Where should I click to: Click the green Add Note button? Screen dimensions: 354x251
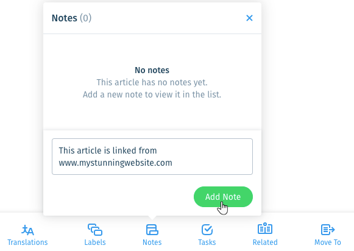[223, 197]
